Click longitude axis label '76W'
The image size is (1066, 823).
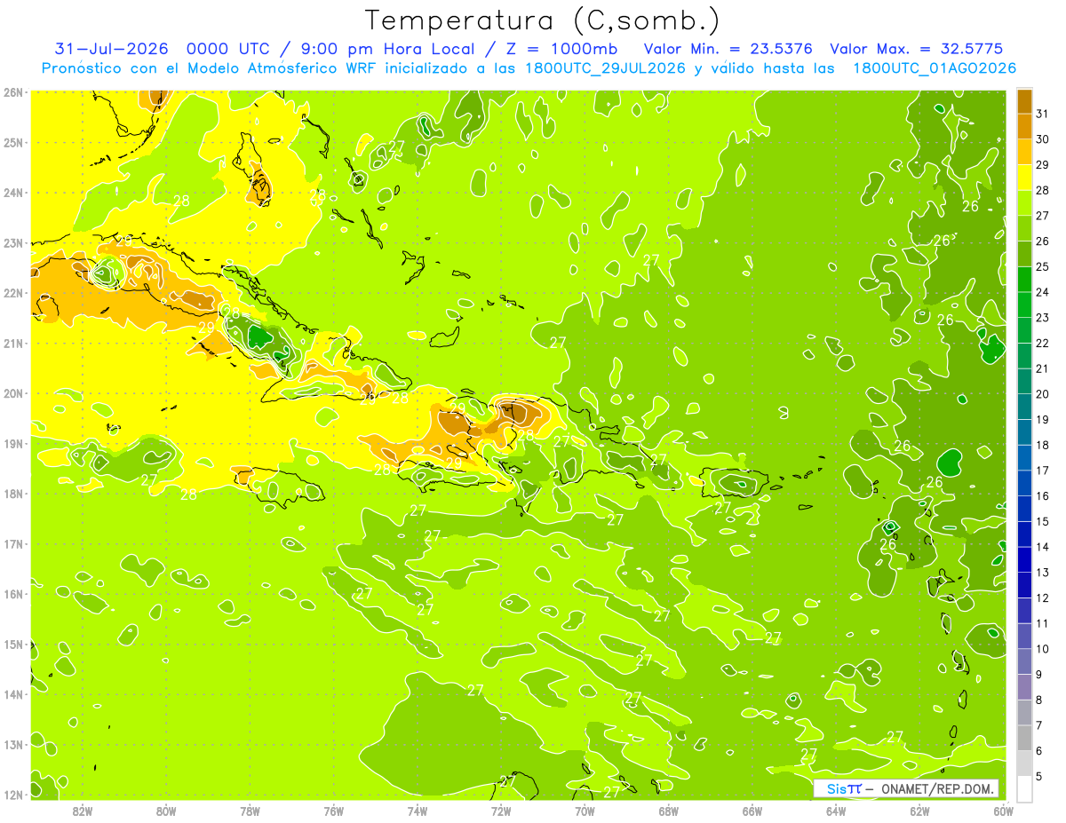pos(333,811)
